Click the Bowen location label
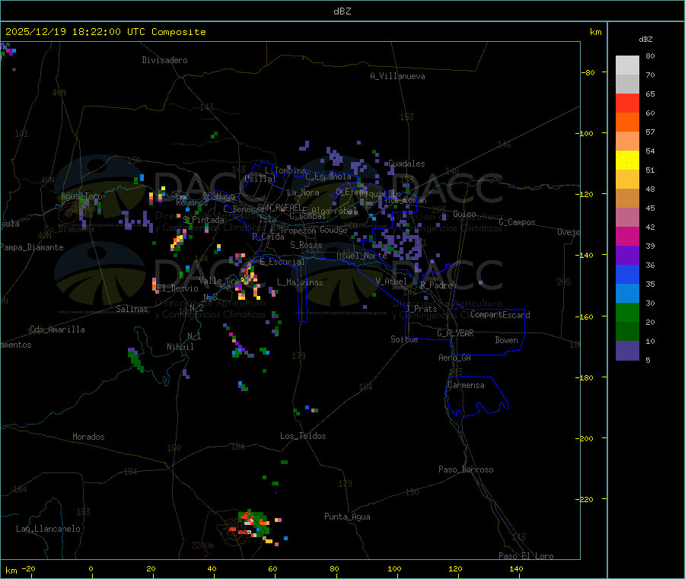Viewport: 685px width, 579px height. pyautogui.click(x=507, y=340)
